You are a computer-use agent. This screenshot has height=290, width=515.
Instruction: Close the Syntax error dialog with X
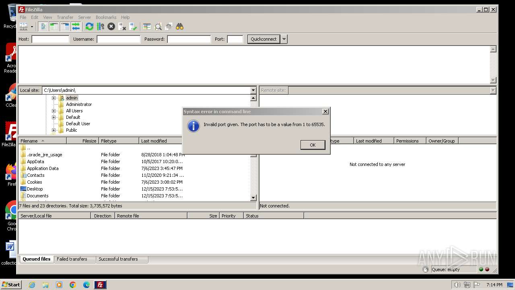pyautogui.click(x=325, y=112)
